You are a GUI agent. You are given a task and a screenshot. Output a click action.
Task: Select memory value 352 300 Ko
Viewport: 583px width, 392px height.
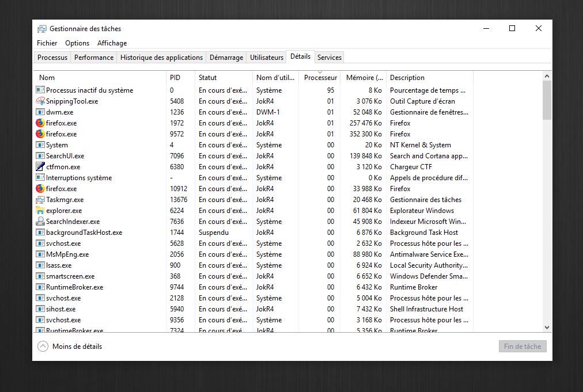pos(365,134)
